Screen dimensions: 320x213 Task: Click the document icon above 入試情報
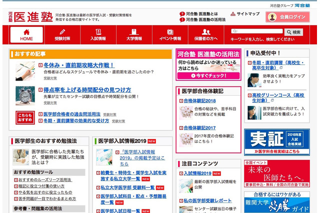coord(98,32)
